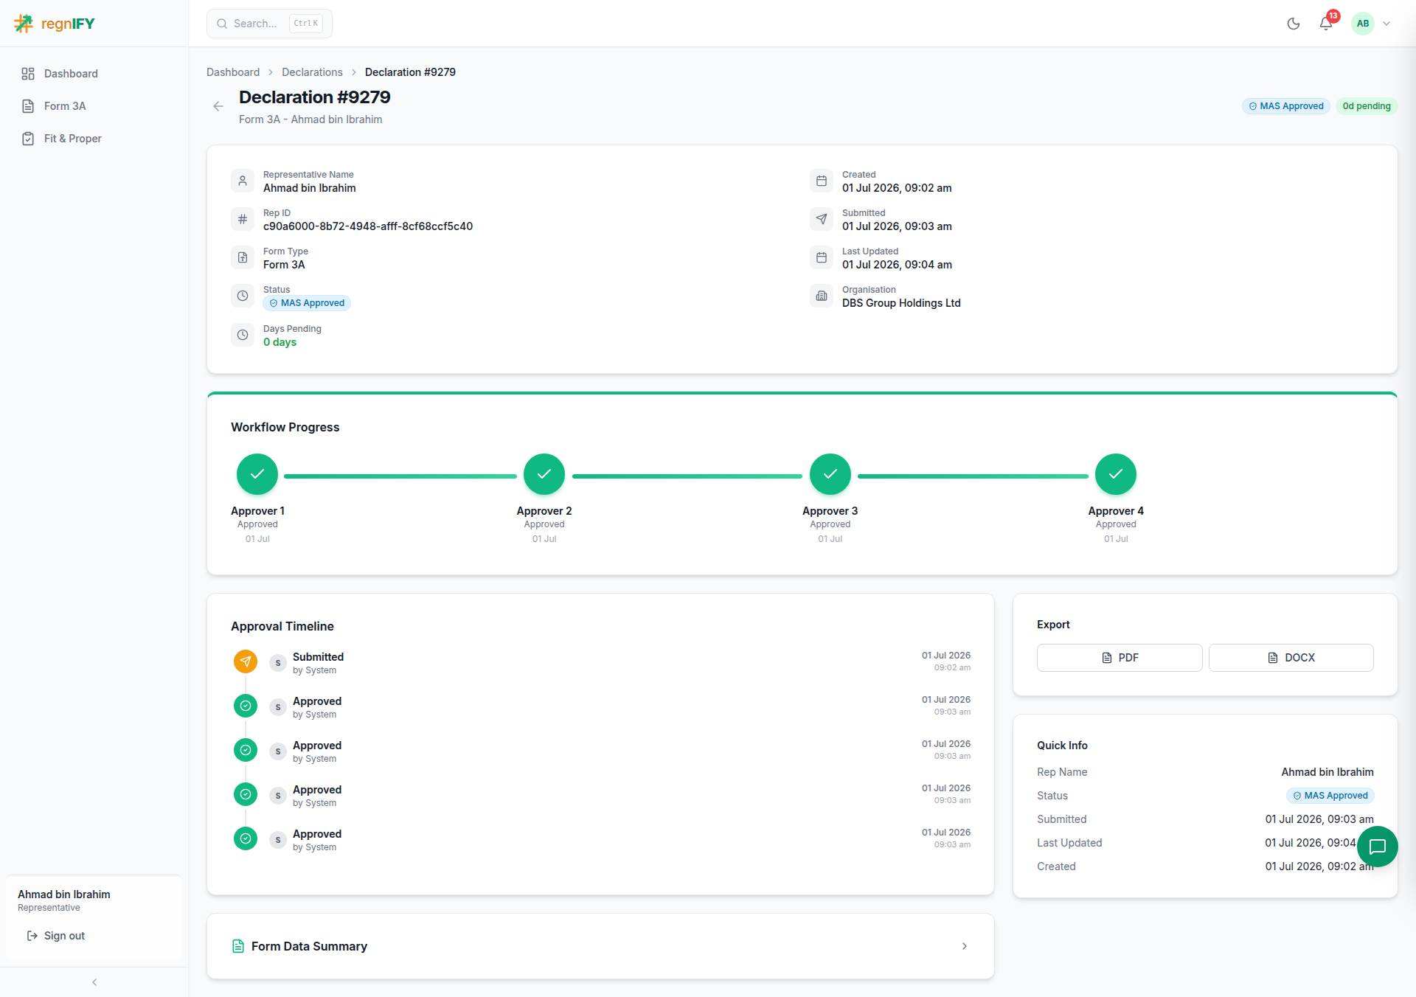Open the floating chat bubble icon
This screenshot has width=1416, height=997.
(x=1377, y=847)
